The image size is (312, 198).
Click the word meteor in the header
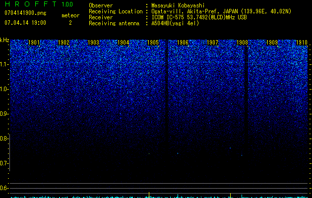[70, 15]
